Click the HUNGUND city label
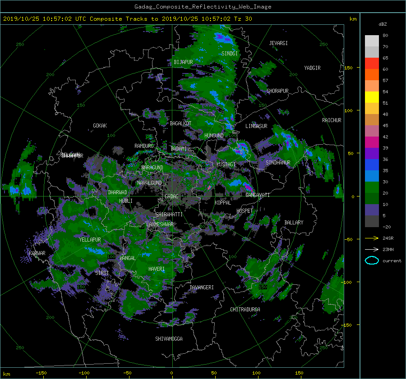The width and height of the screenshot is (406, 379). [x=214, y=136]
